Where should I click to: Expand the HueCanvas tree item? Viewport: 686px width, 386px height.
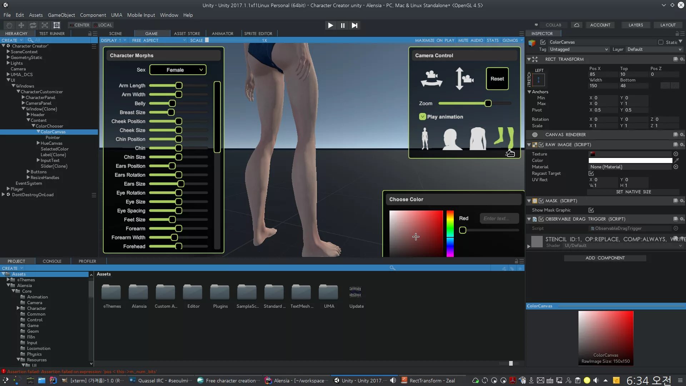tap(38, 143)
